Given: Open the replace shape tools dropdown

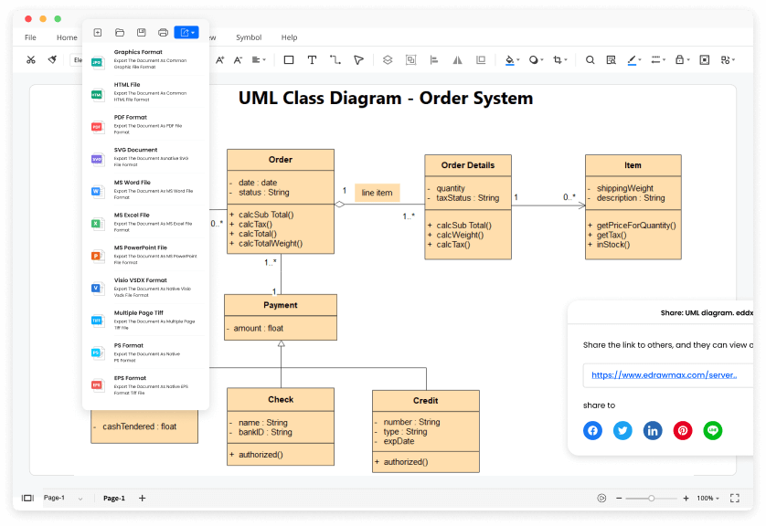Looking at the screenshot, I should [728, 60].
